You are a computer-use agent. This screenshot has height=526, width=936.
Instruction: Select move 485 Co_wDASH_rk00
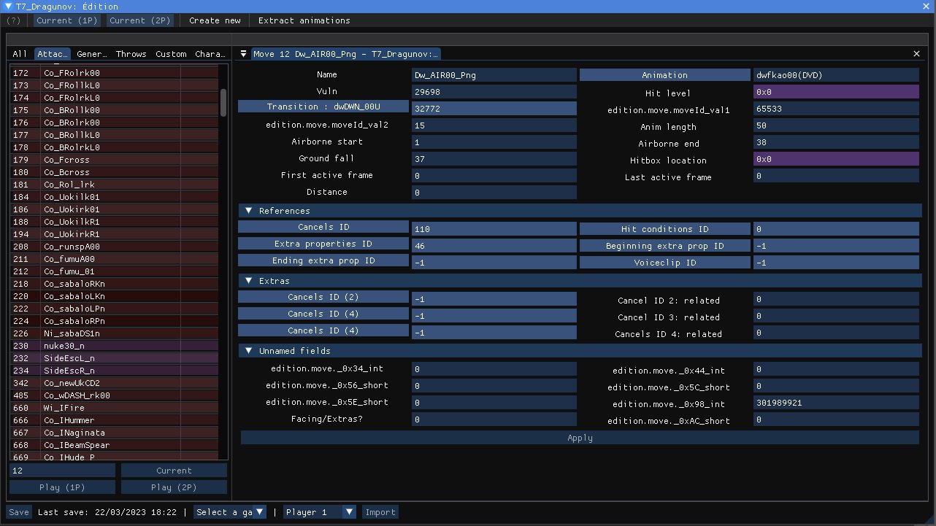point(114,395)
